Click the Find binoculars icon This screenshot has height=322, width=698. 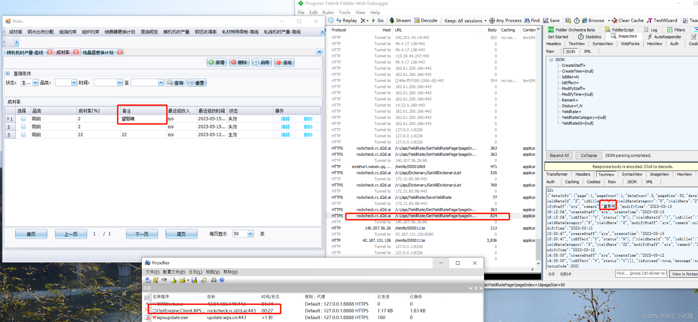click(527, 21)
